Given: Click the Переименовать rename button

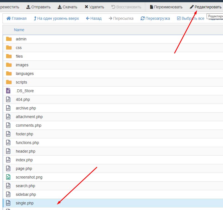Looking at the screenshot, I should 166,7.
